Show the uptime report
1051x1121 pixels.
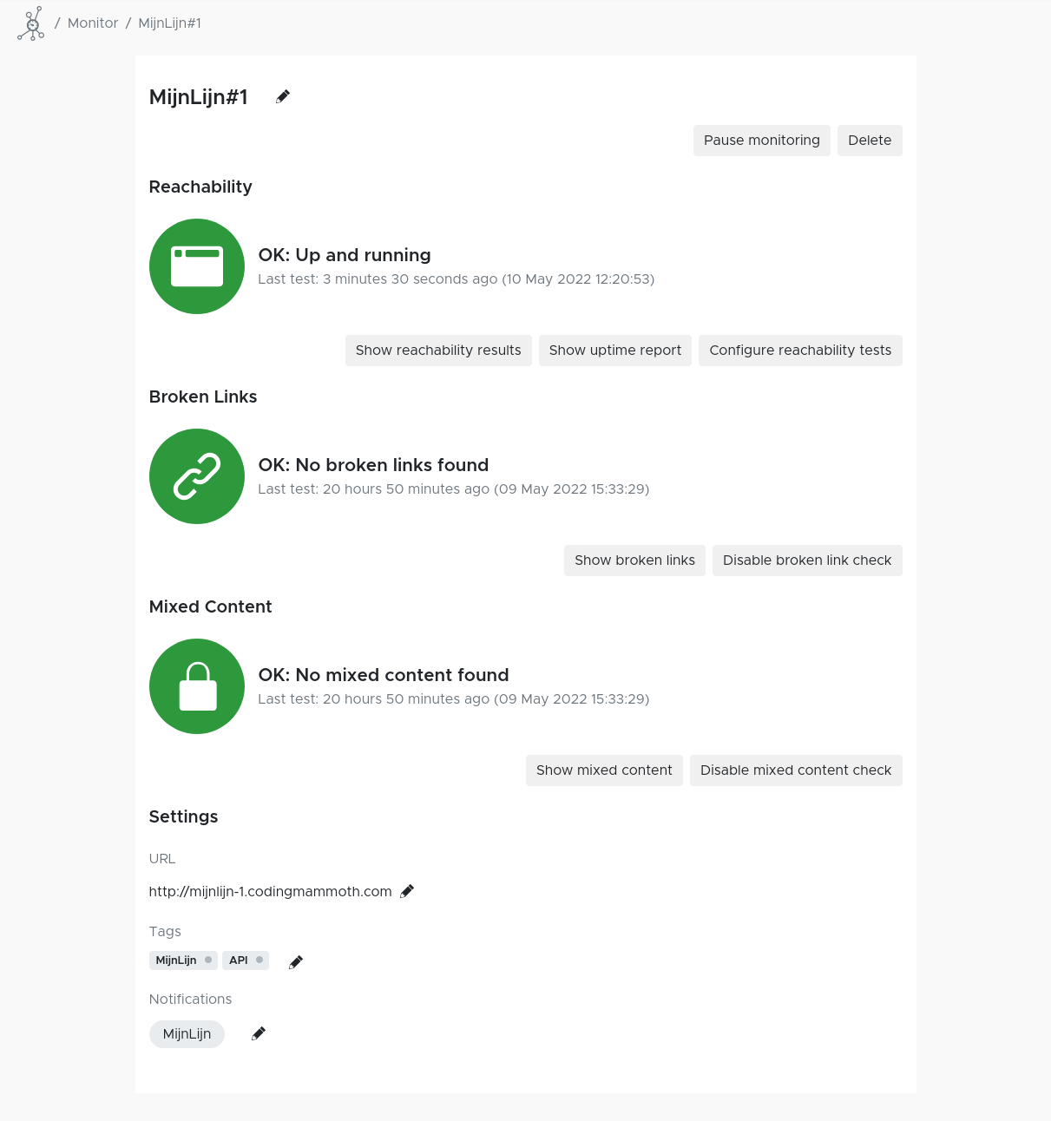tap(614, 351)
